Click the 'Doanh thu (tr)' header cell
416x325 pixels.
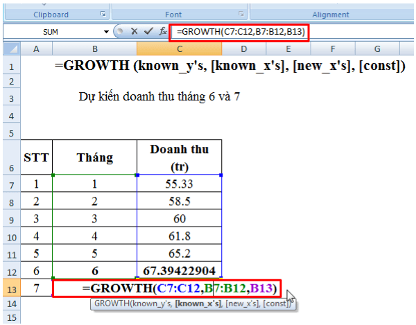180,157
